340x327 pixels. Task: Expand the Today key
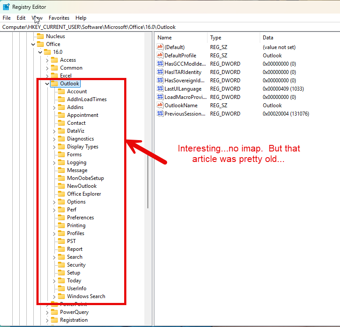(54, 281)
